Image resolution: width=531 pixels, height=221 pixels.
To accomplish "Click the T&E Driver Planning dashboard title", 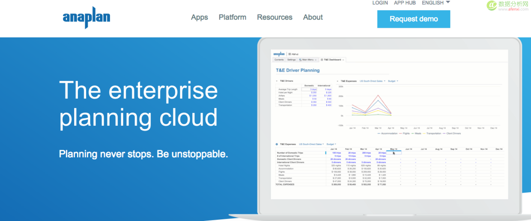I will [x=298, y=70].
